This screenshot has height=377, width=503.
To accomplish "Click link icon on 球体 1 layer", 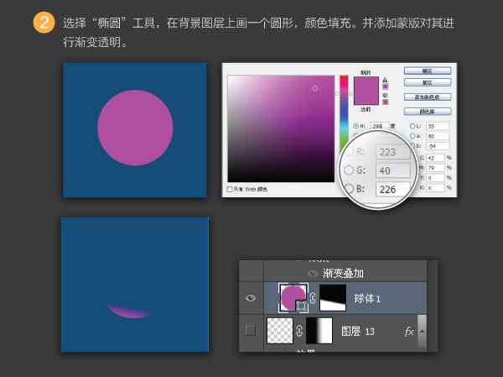I will click(313, 297).
